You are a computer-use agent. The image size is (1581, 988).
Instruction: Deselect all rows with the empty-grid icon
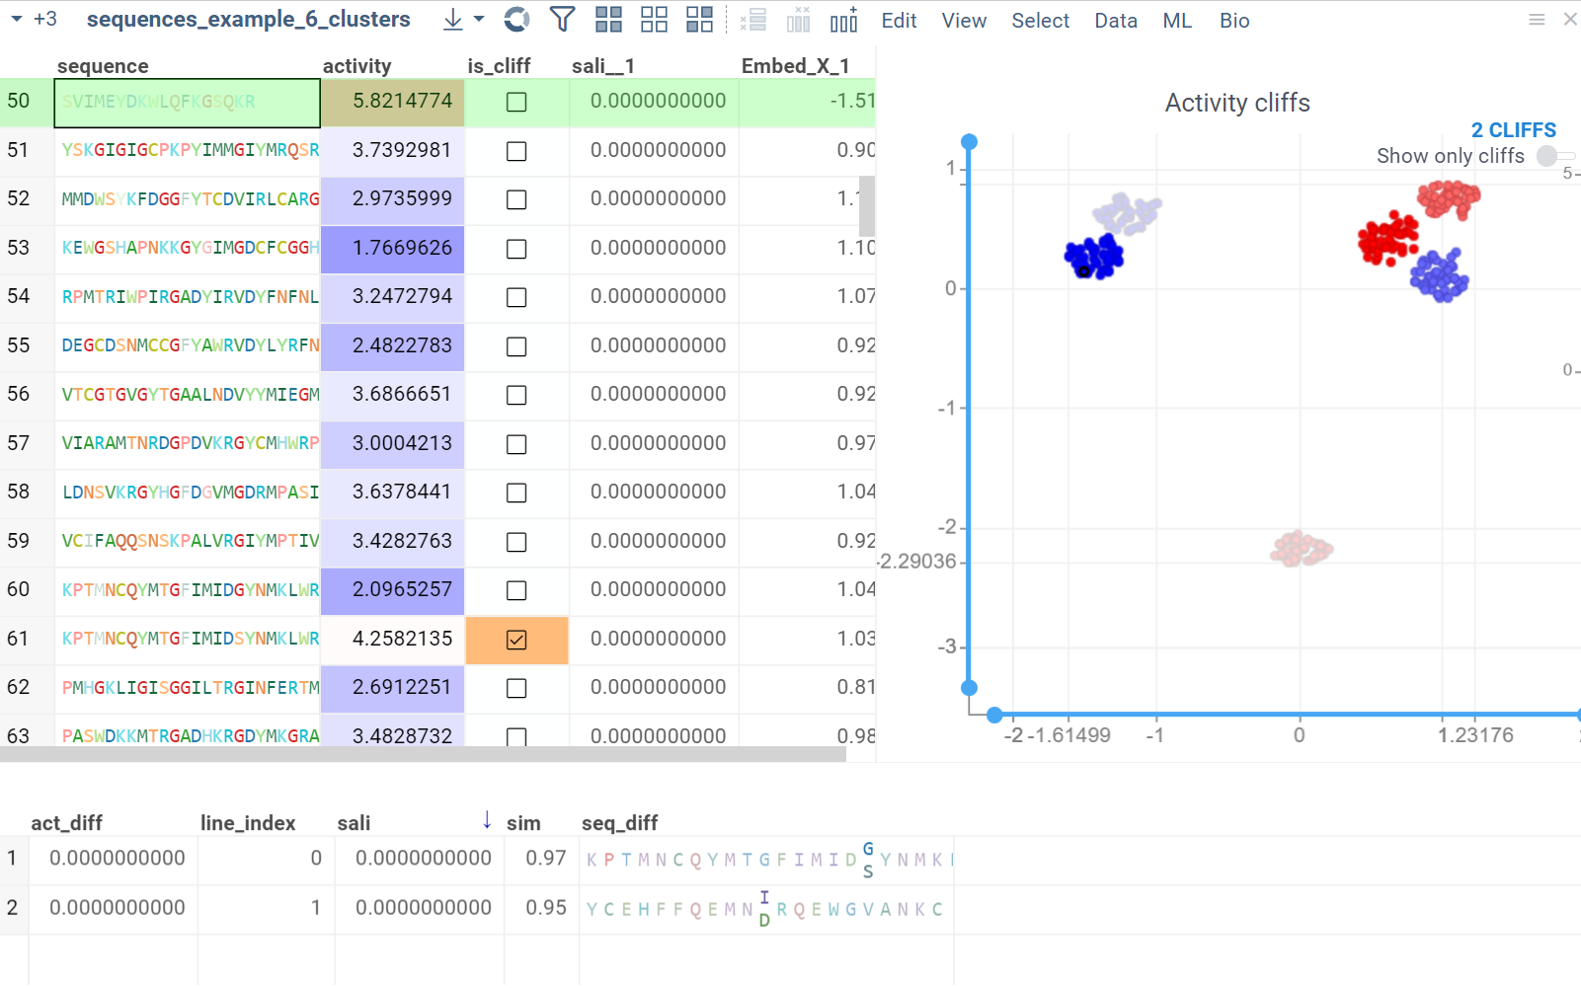(654, 19)
